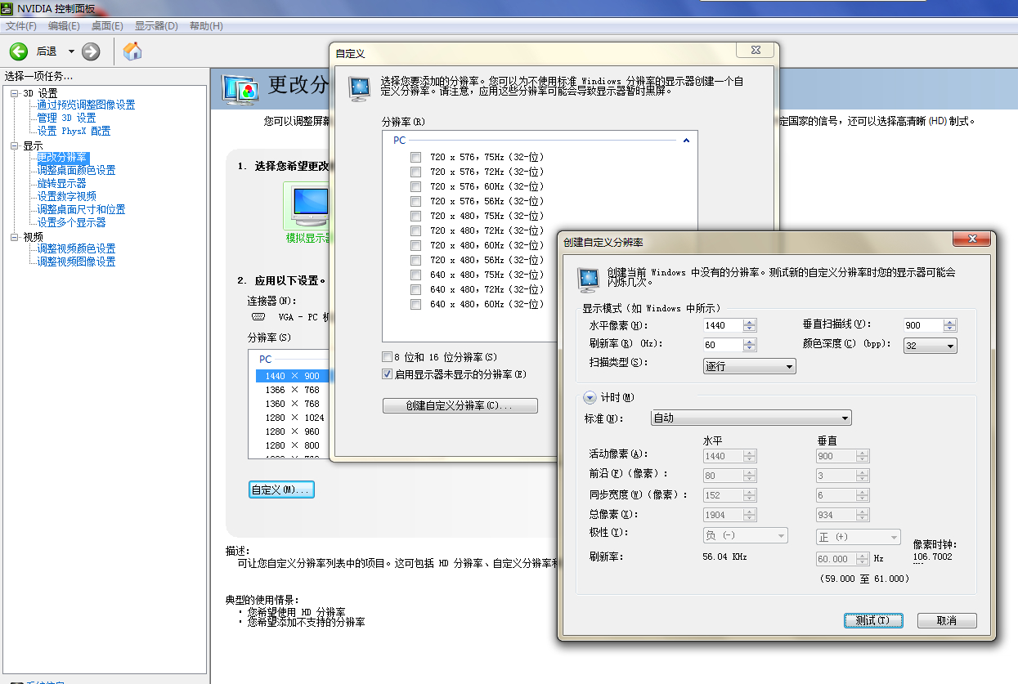Open 设置数字视频 in the task tree
The width and height of the screenshot is (1018, 684).
click(x=66, y=196)
